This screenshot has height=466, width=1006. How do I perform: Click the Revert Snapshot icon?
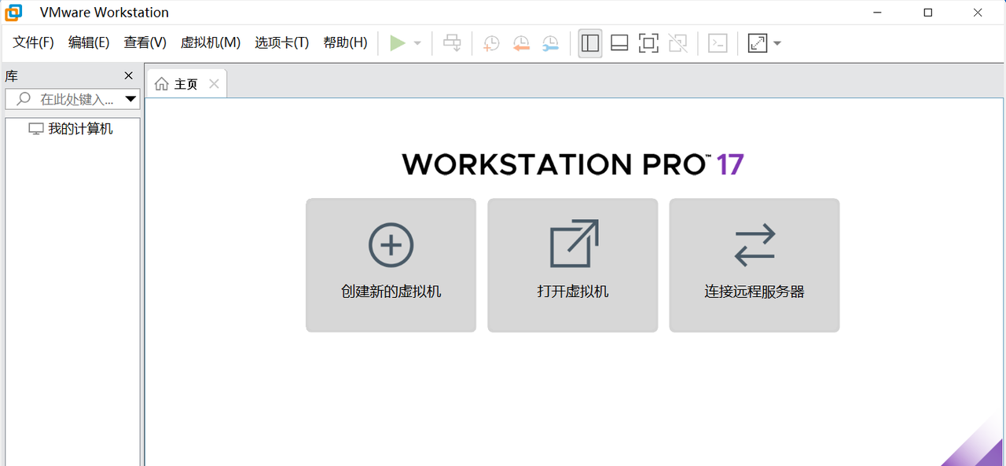[520, 43]
